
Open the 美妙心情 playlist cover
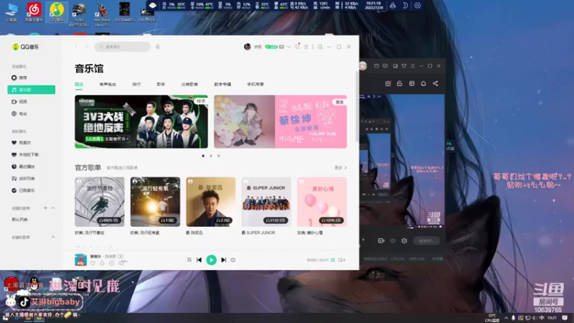click(321, 202)
